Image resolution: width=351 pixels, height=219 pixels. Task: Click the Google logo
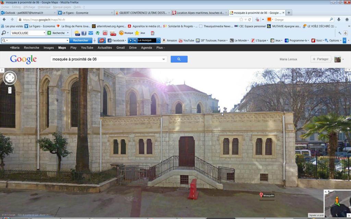click(23, 60)
